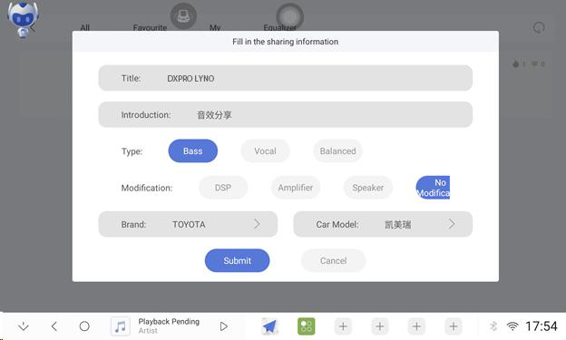Add a shortcut with the second plus slot
The height and width of the screenshot is (340, 566).
[x=380, y=326]
